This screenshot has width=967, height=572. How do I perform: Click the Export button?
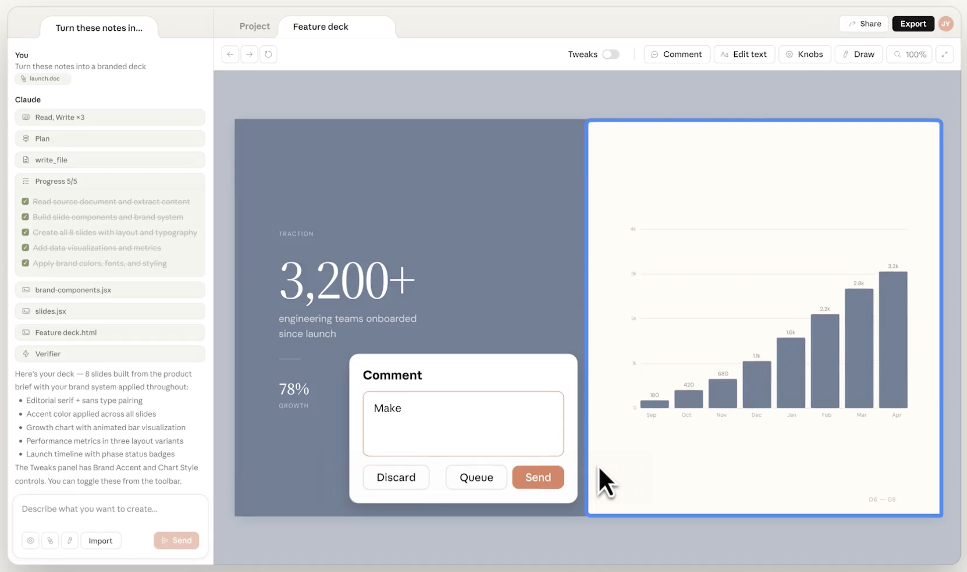(913, 24)
